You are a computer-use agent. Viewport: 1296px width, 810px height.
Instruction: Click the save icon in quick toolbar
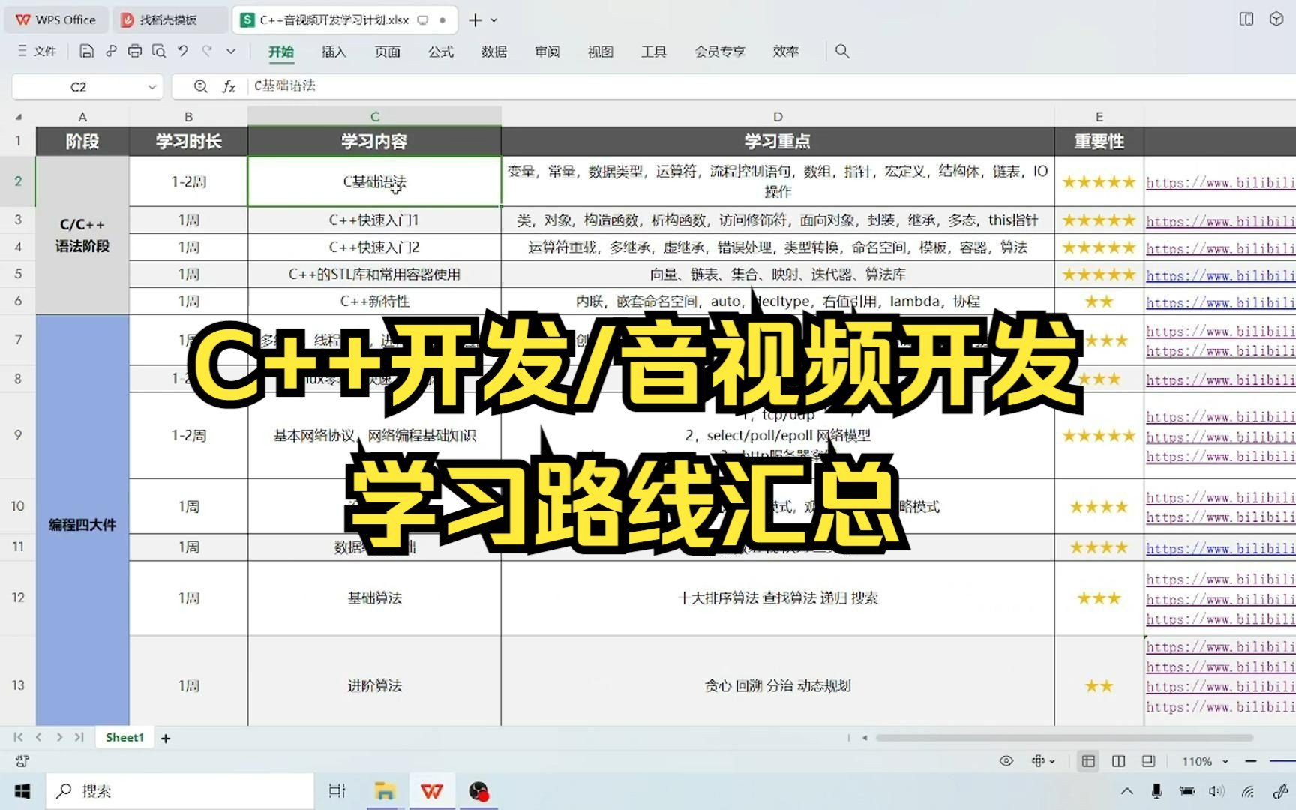click(86, 51)
